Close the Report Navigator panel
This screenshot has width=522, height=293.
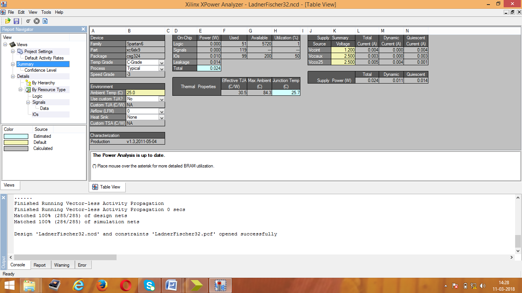coord(83,29)
